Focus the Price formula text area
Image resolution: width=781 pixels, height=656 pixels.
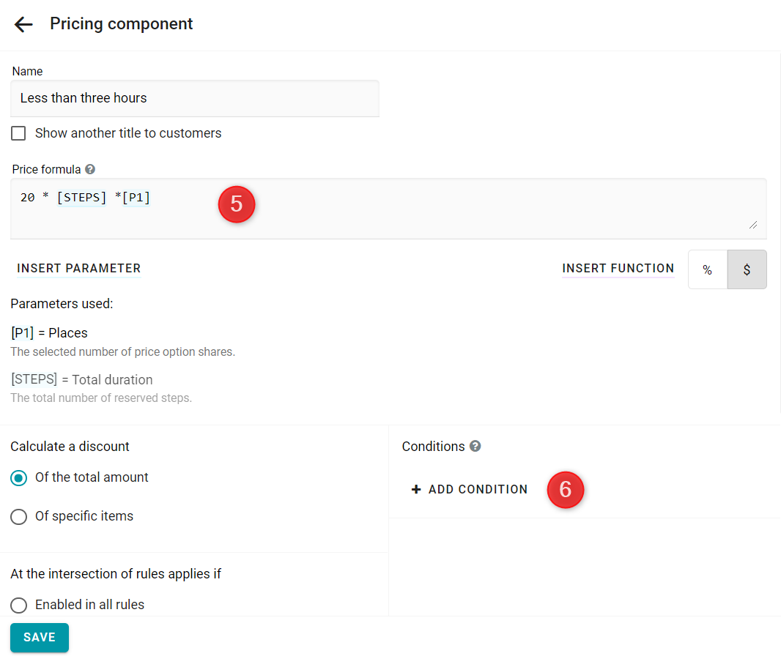coord(388,209)
